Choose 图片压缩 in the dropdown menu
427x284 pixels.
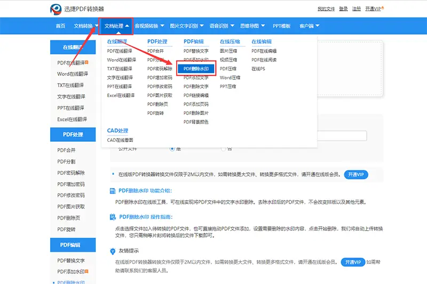click(228, 51)
